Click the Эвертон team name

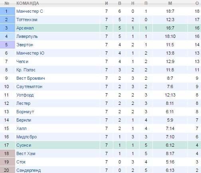point(25,45)
